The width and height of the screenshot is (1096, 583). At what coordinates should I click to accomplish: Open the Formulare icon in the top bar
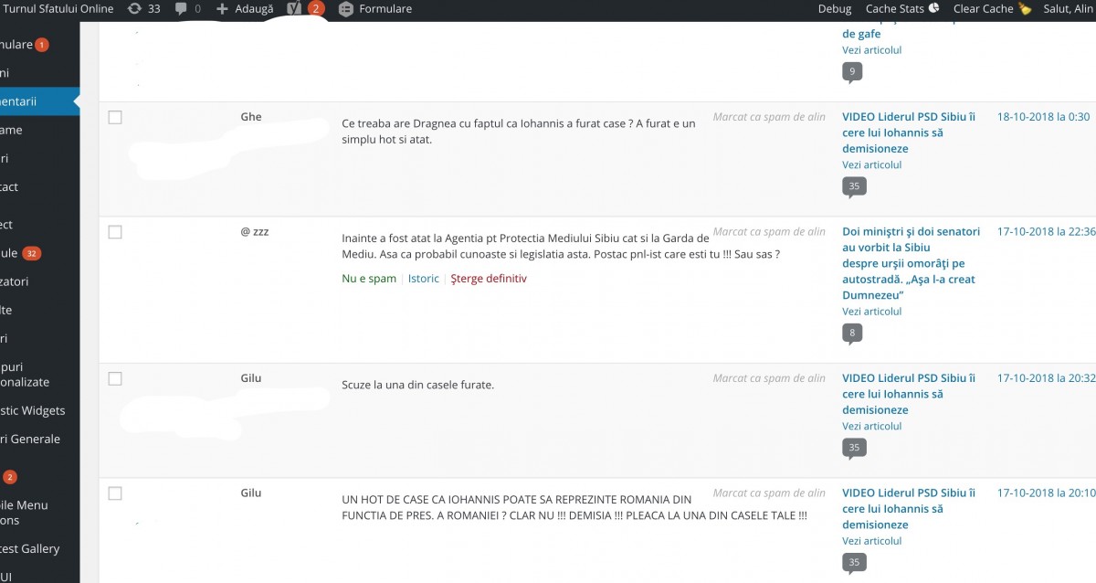pos(345,9)
